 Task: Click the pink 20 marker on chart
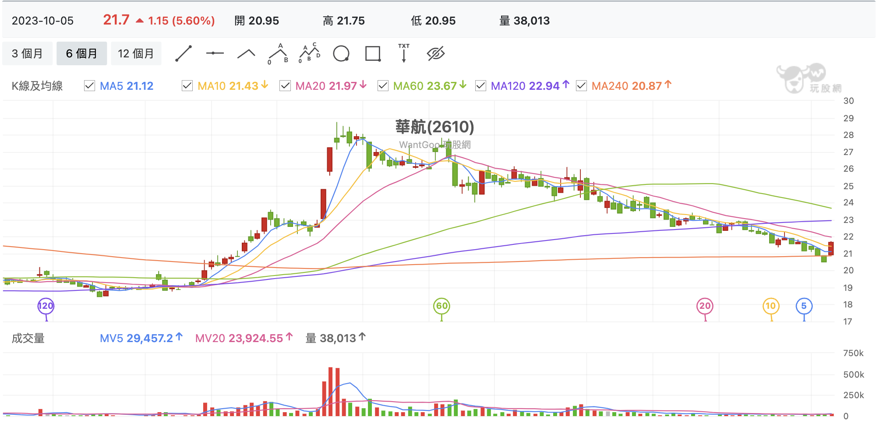coord(705,306)
